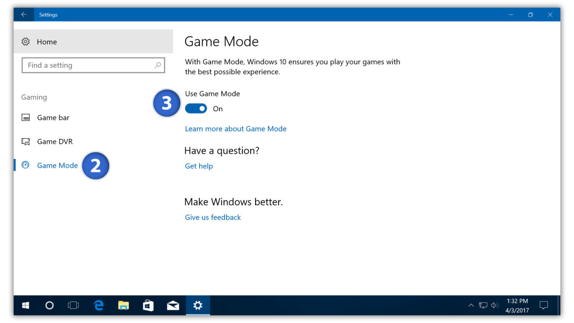The image size is (574, 323).
Task: Click the Game Mode page heading
Action: pos(222,41)
